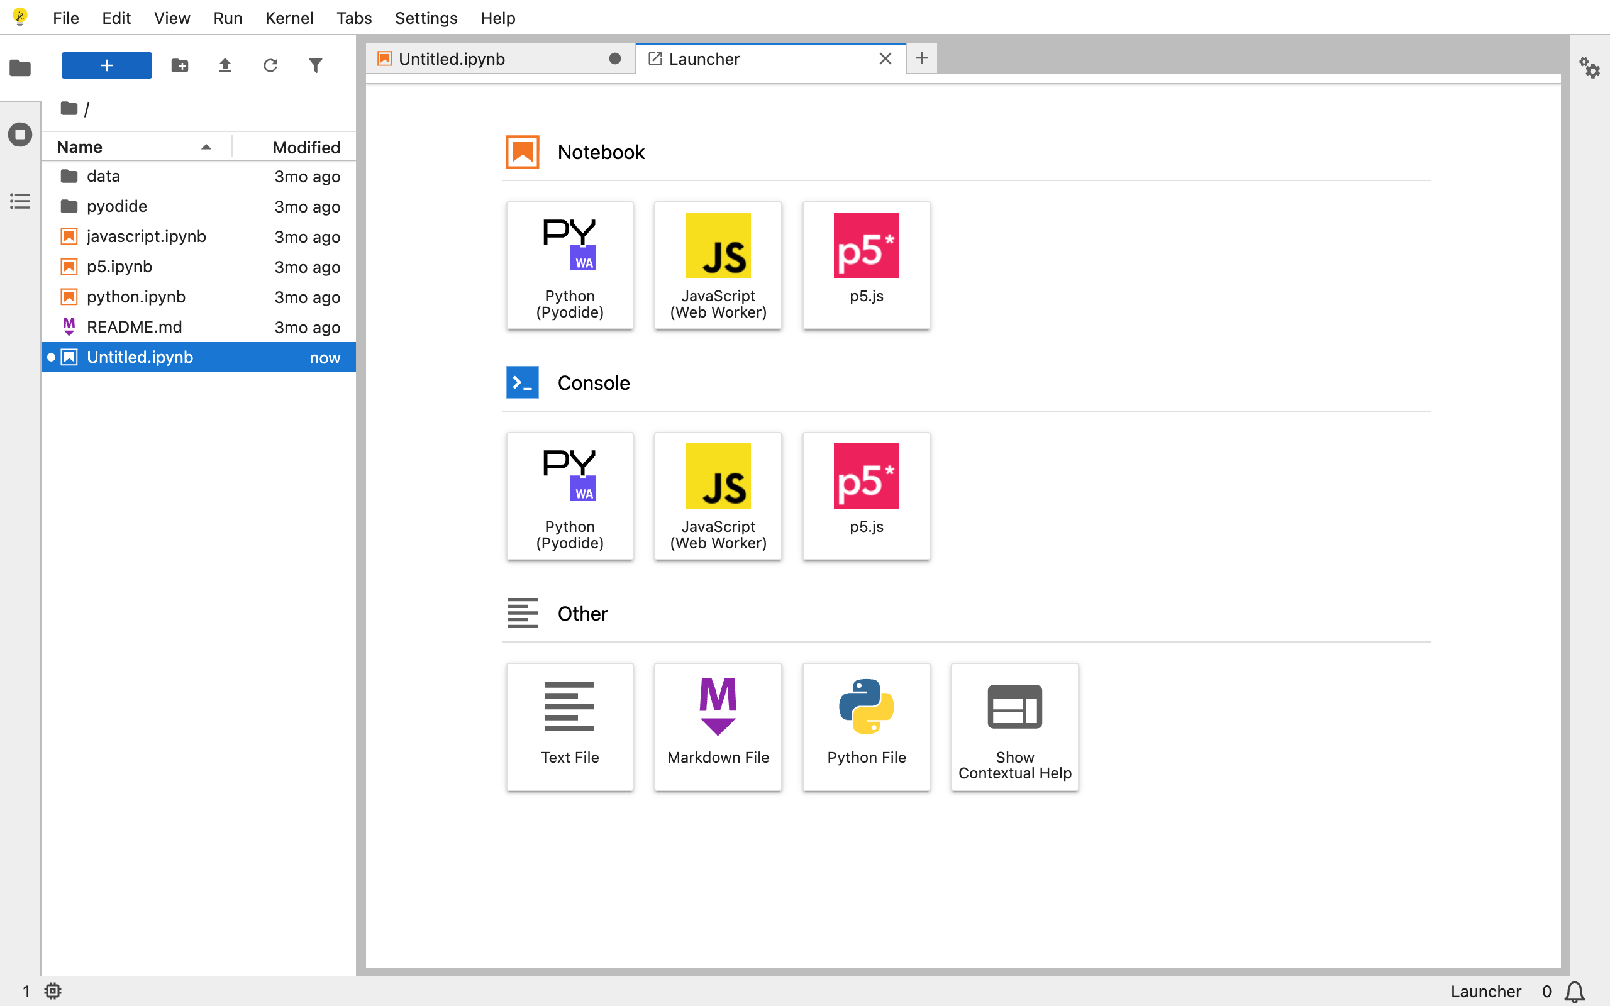This screenshot has height=1006, width=1610.
Task: Create a new Text File
Action: pyautogui.click(x=570, y=727)
